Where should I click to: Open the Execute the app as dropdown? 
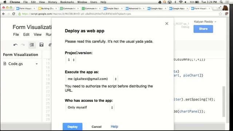point(92,79)
